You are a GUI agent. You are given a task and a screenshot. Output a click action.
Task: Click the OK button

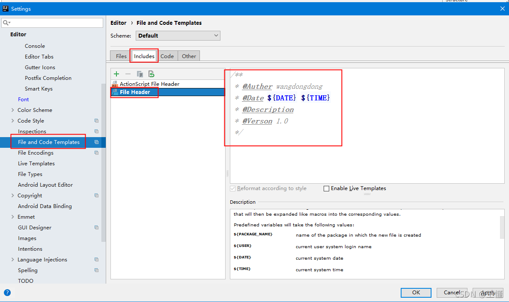[416, 293]
